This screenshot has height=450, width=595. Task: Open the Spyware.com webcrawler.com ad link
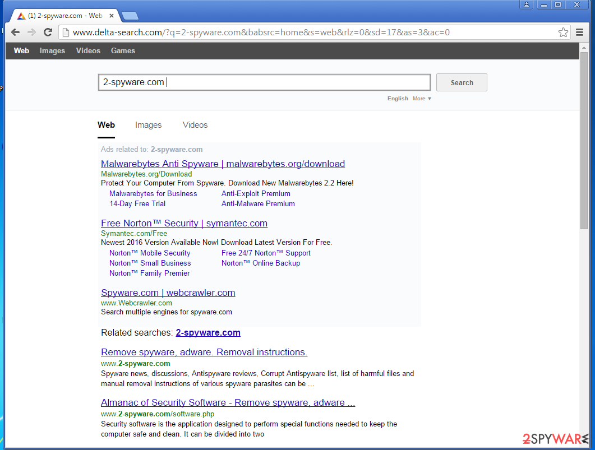coord(168,293)
